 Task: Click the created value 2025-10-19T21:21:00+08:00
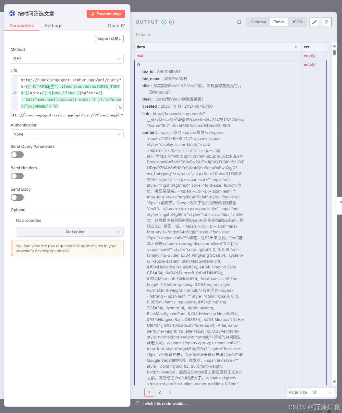[187, 106]
